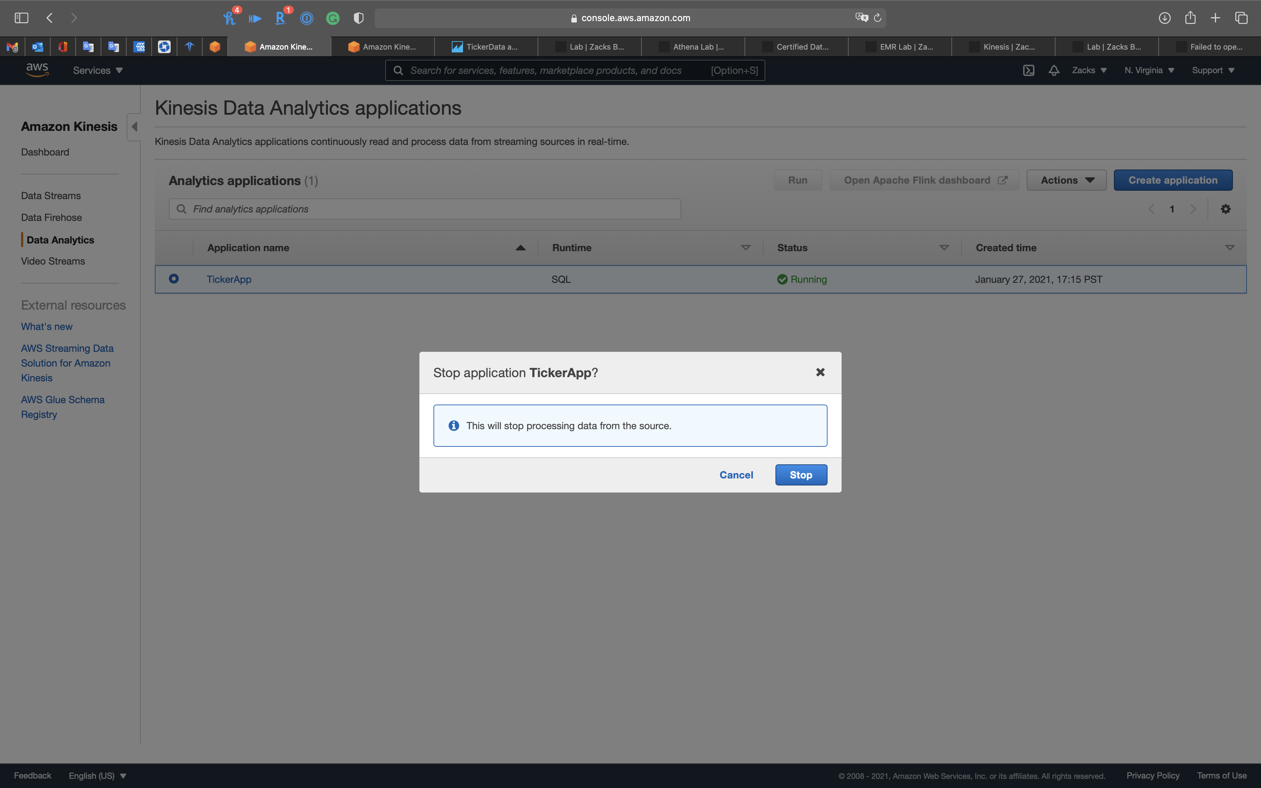Screen dimensions: 1261x788
Task: Open the notifications bell icon
Action: coord(1054,70)
